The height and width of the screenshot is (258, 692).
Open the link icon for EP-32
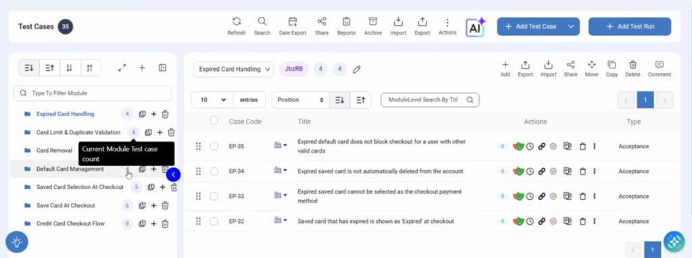[541, 222]
